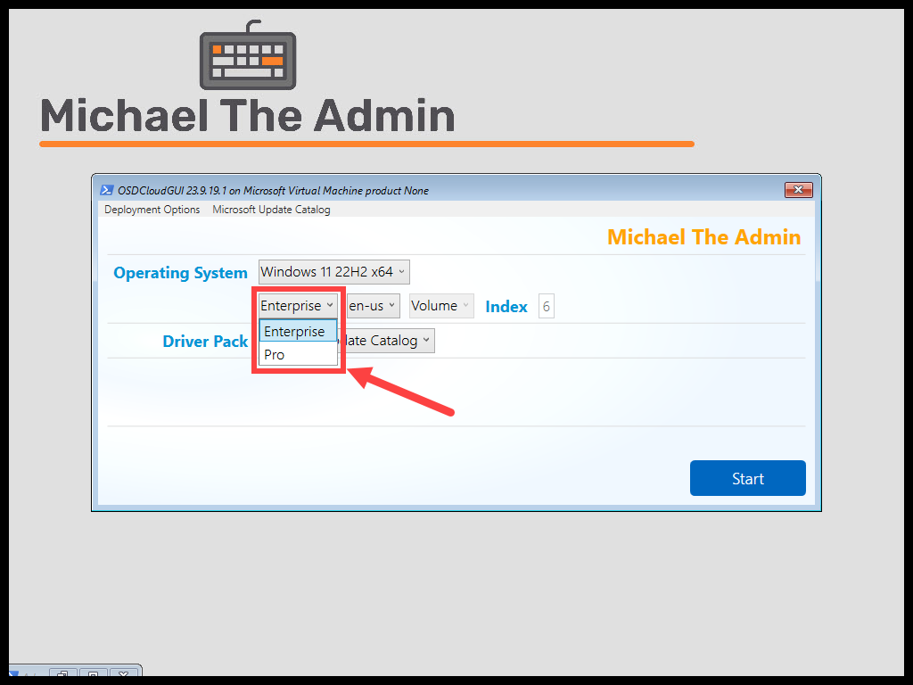Open the Microsoft Update Catalog menu
The width and height of the screenshot is (913, 685).
[271, 210]
